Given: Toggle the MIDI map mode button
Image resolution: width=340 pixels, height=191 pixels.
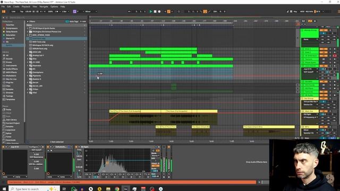Looking at the screenshot, I should point(302,12).
